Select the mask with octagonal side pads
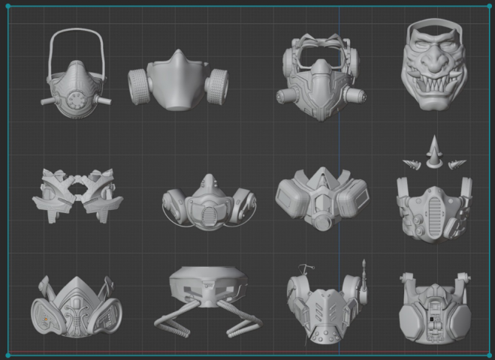This screenshot has height=360, width=495. [435, 308]
